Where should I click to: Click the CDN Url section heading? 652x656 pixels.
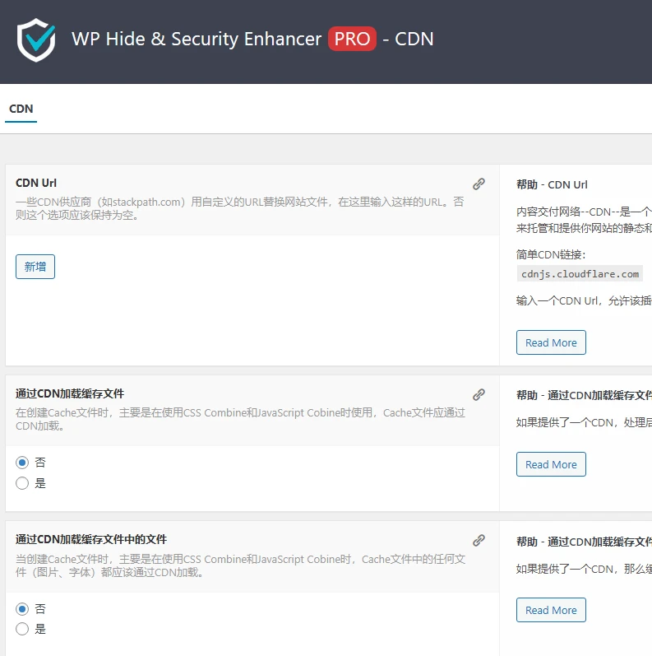pyautogui.click(x=36, y=183)
